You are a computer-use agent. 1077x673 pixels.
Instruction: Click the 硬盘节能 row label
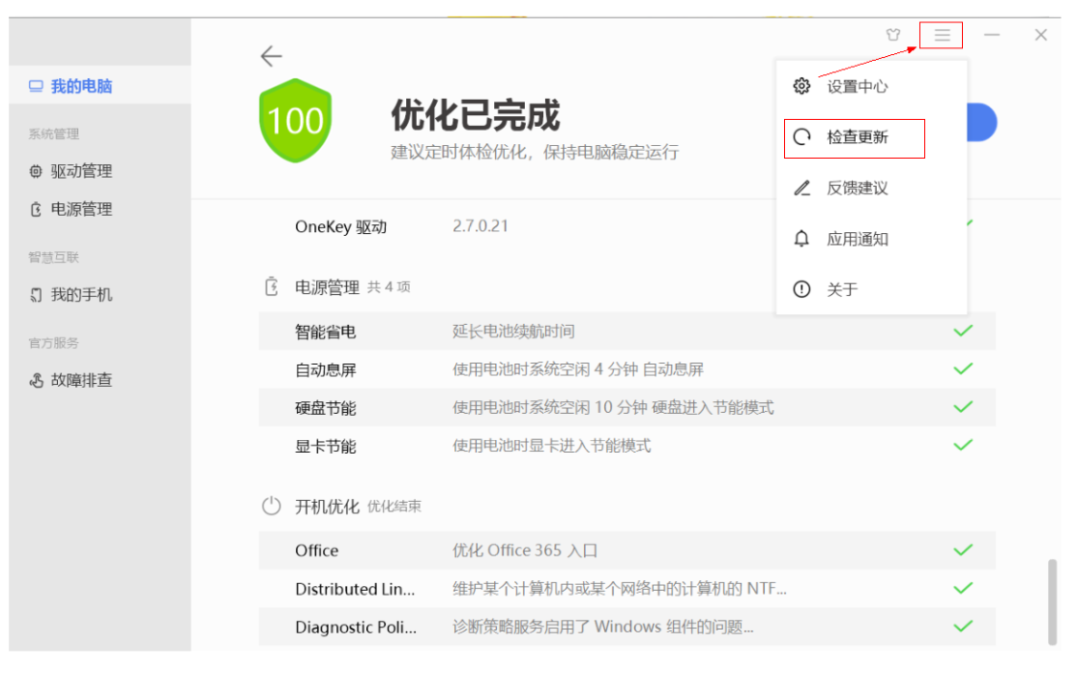tap(326, 408)
